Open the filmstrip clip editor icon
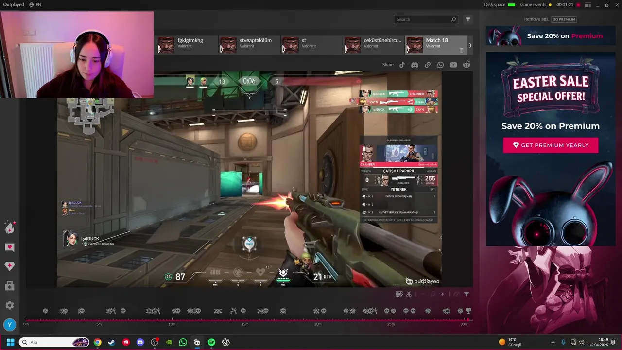 point(399,294)
